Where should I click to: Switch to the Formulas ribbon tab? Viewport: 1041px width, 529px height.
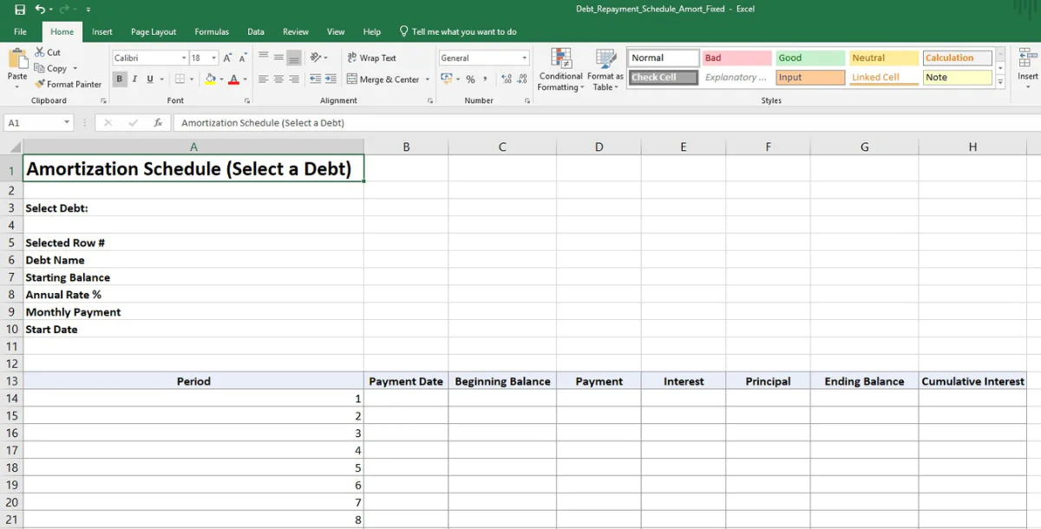212,32
